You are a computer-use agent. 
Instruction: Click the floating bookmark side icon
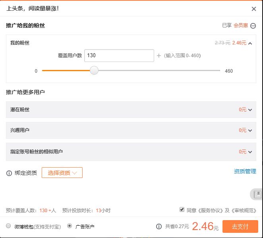257,194
